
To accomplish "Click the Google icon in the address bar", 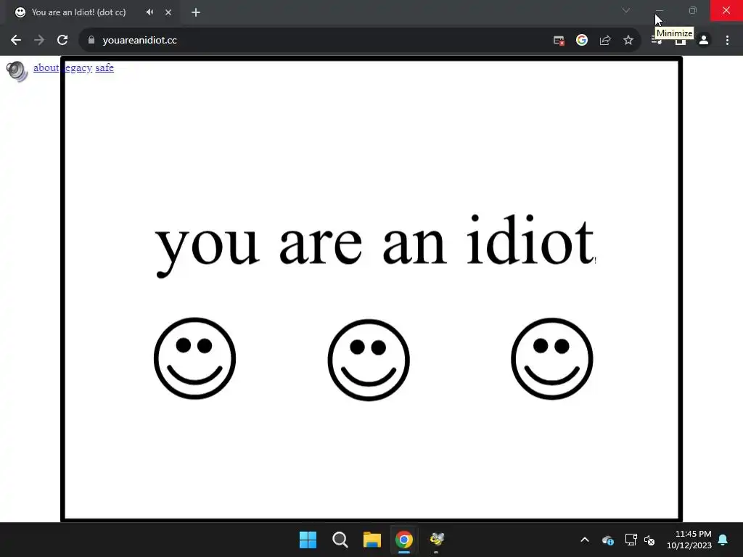I will (x=582, y=41).
